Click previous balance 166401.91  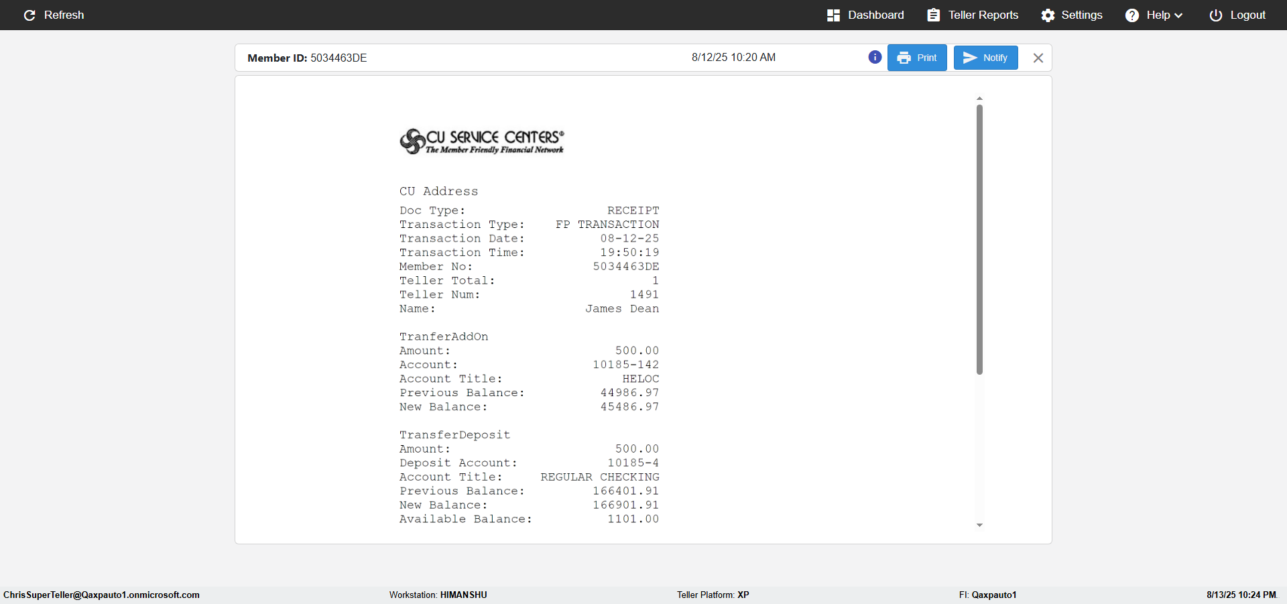(x=626, y=491)
